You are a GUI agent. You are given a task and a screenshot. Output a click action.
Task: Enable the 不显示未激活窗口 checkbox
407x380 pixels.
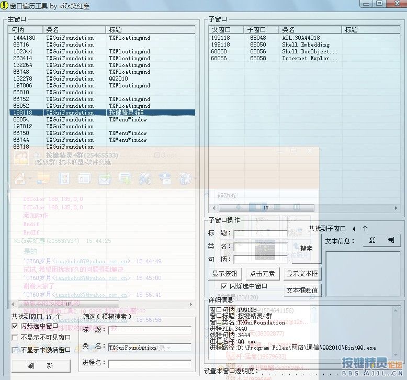(x=15, y=350)
